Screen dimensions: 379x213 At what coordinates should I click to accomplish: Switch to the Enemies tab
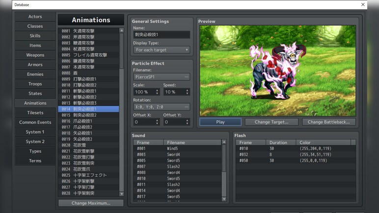click(35, 74)
